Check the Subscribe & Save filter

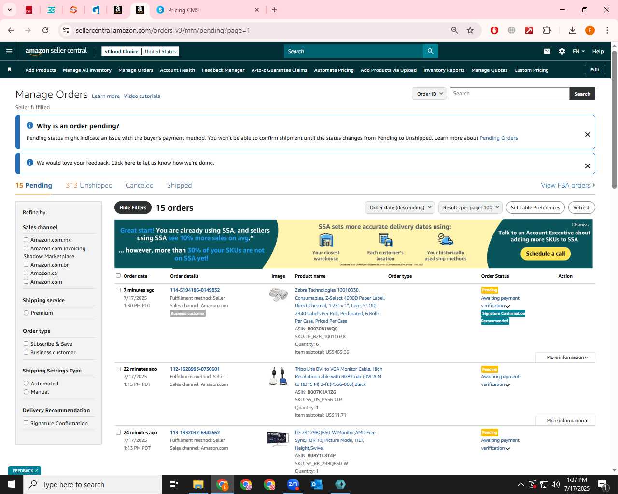tap(26, 343)
